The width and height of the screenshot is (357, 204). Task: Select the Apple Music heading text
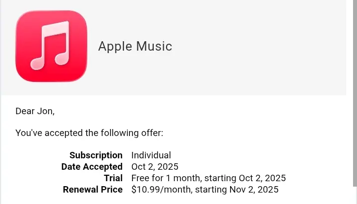pos(135,46)
